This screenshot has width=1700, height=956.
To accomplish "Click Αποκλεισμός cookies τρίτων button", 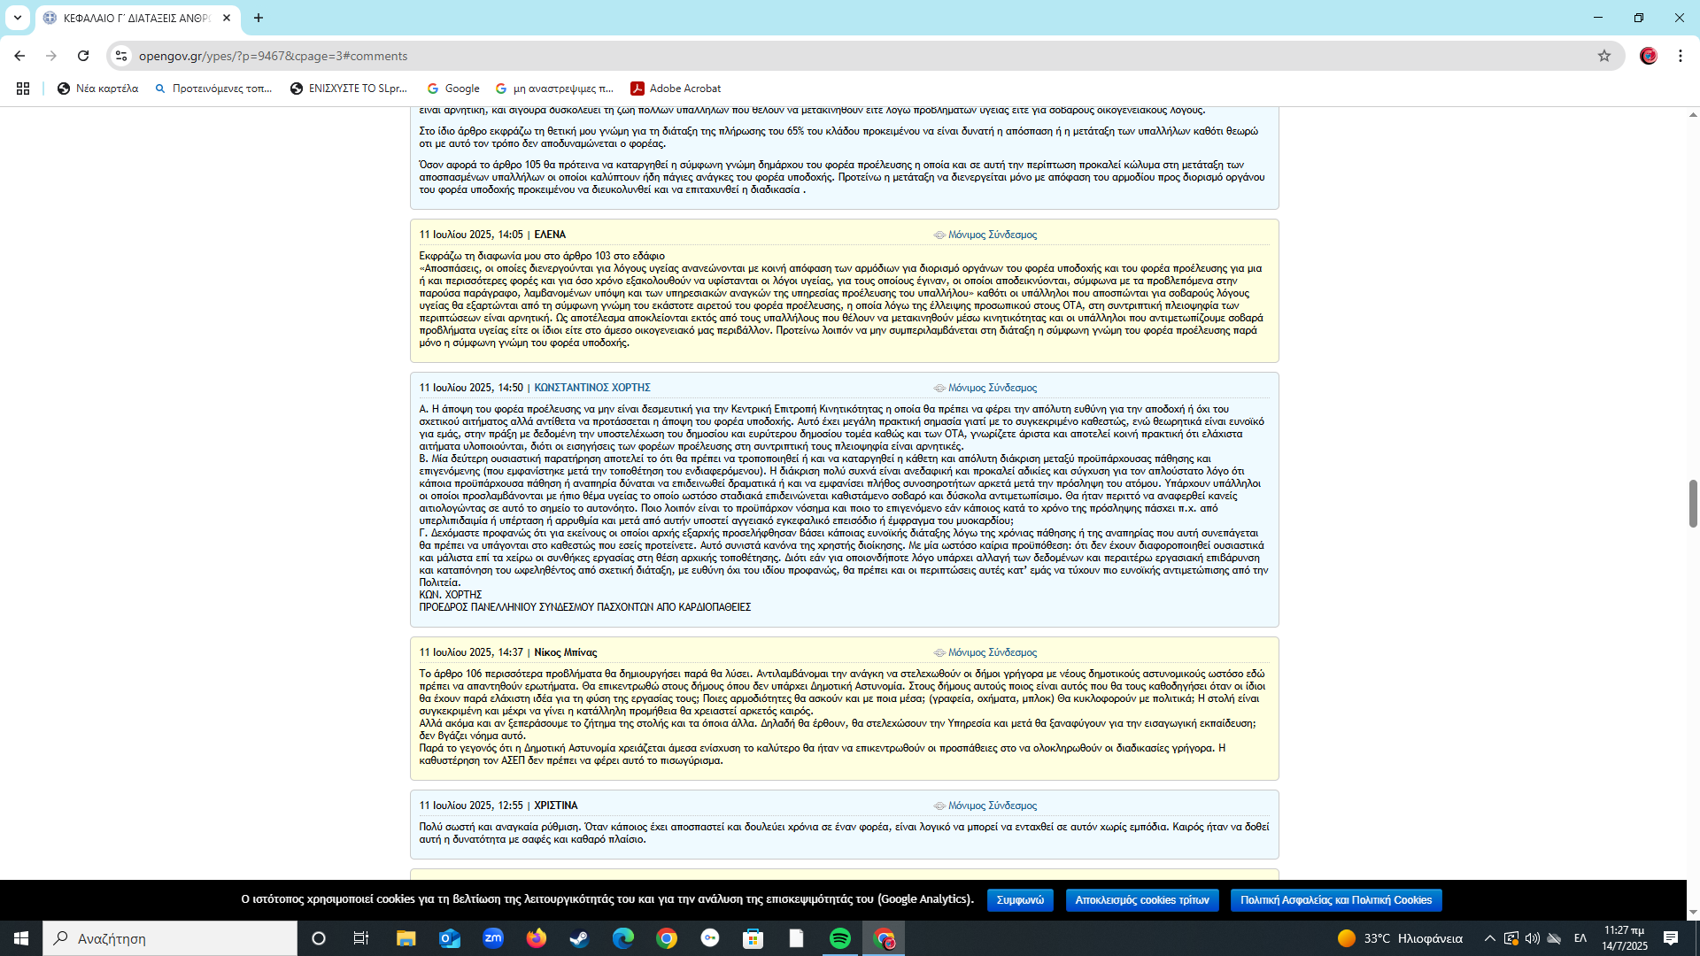I will click(1142, 900).
